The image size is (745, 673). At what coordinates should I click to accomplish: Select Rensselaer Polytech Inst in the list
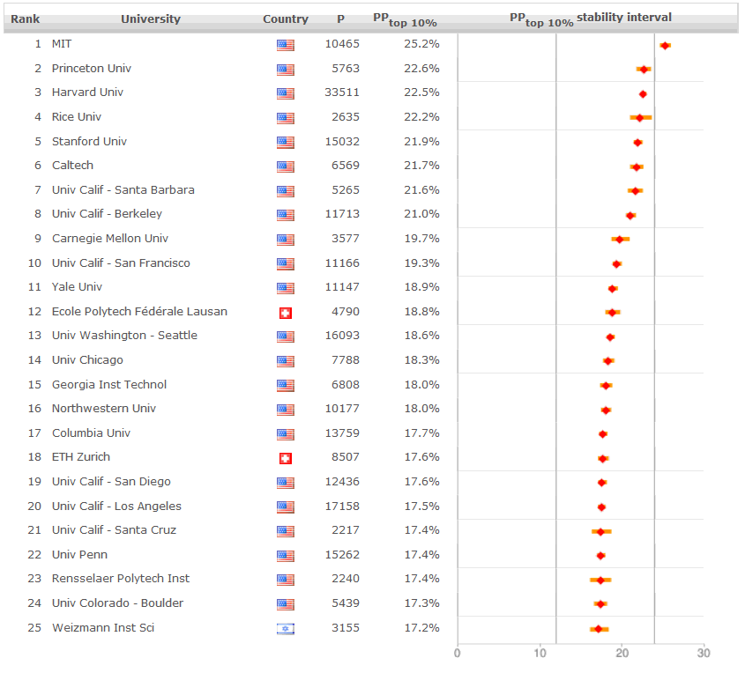pos(121,578)
